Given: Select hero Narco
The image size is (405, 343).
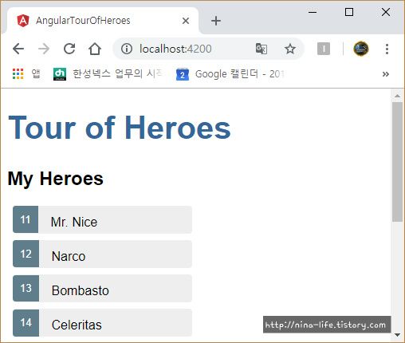Looking at the screenshot, I should pos(102,254).
